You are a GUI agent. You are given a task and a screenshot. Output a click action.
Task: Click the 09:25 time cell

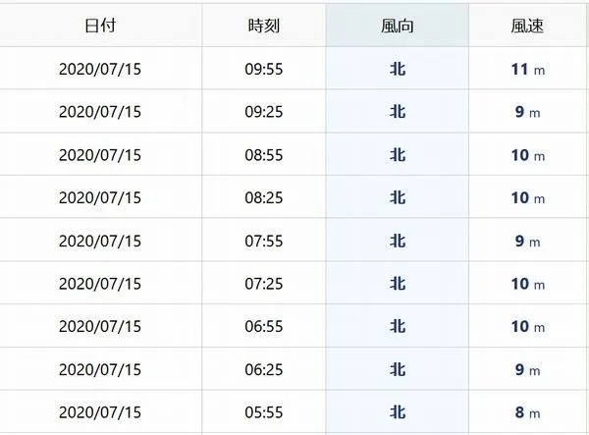click(x=264, y=112)
